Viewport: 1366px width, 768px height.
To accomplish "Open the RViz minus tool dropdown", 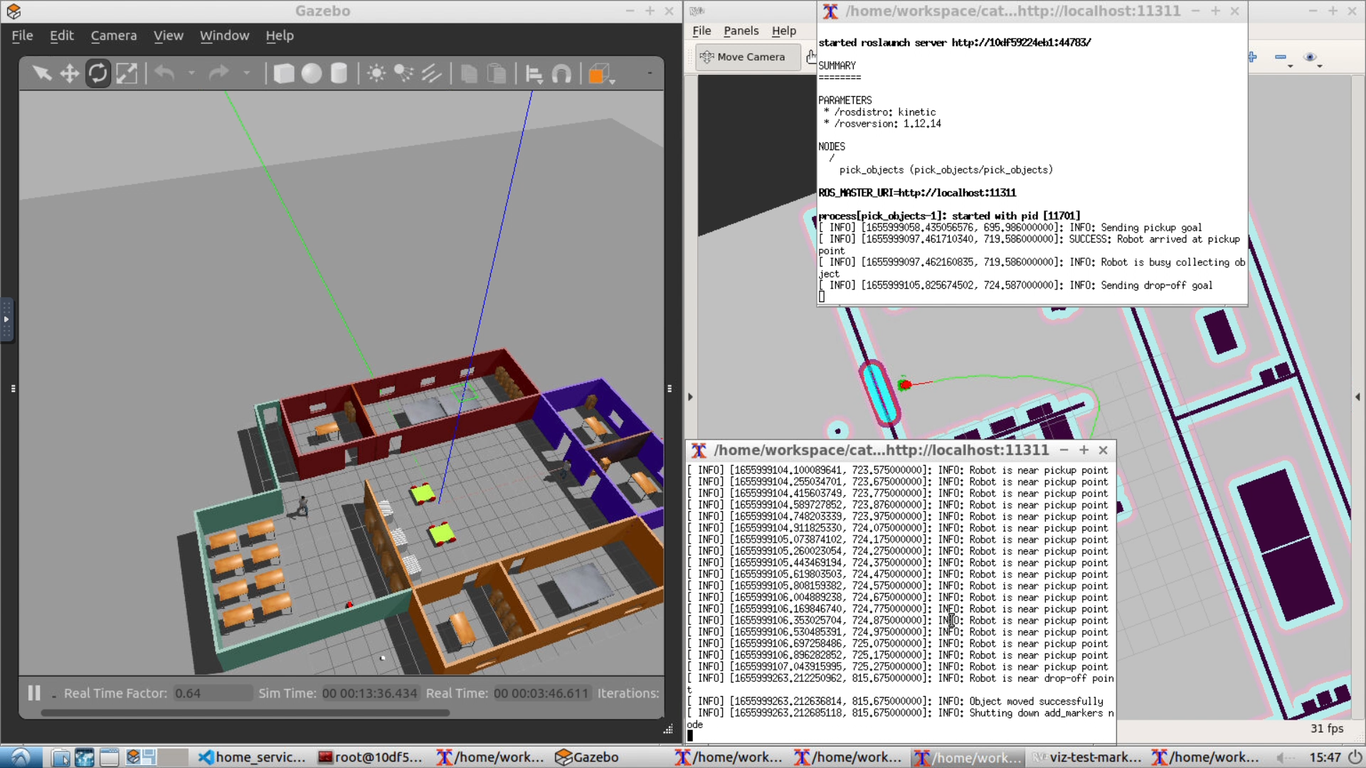I will pos(1283,58).
